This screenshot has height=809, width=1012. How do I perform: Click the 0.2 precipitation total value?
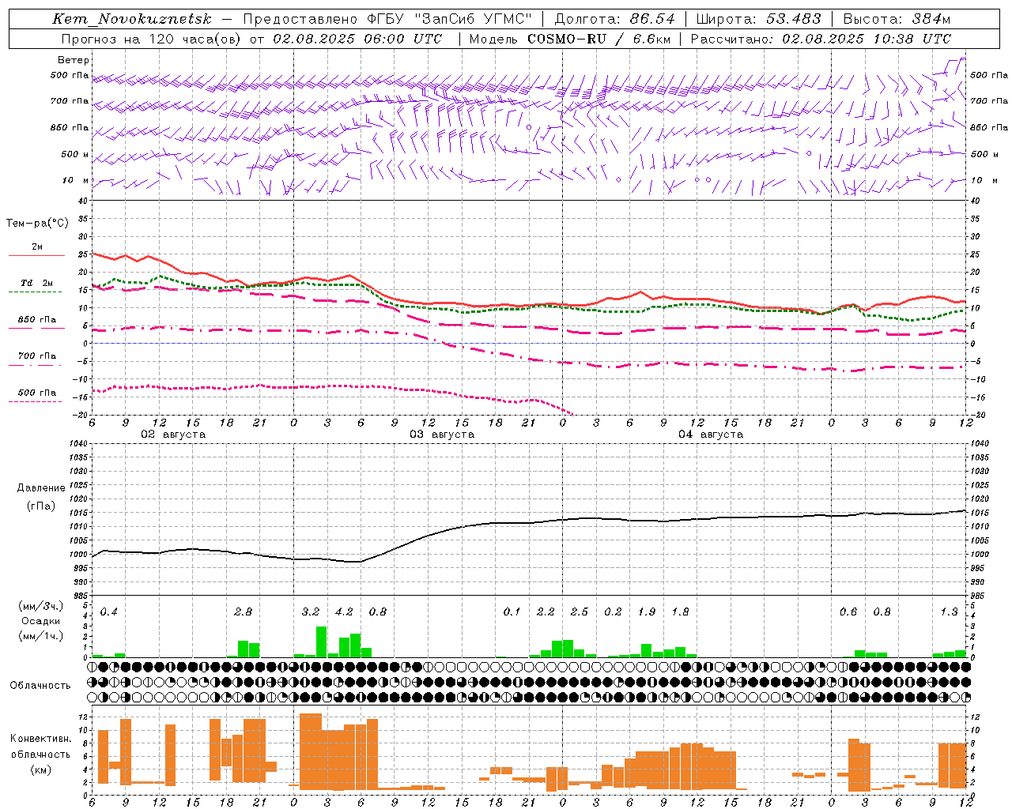[613, 612]
